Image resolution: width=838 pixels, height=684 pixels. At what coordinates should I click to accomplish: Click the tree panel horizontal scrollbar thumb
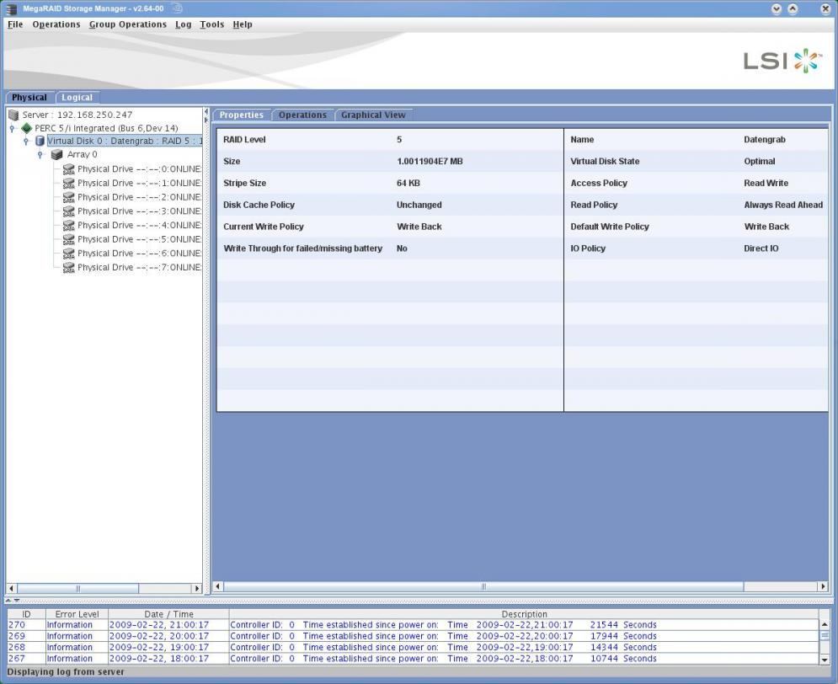click(78, 588)
